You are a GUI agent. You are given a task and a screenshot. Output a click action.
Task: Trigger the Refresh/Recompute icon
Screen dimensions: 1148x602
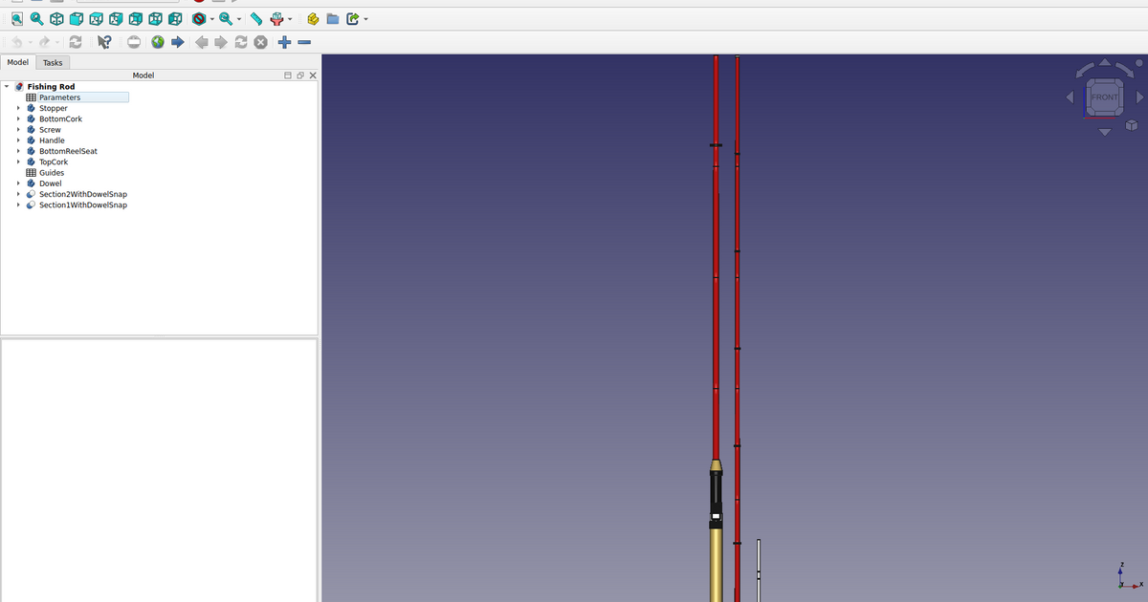76,42
